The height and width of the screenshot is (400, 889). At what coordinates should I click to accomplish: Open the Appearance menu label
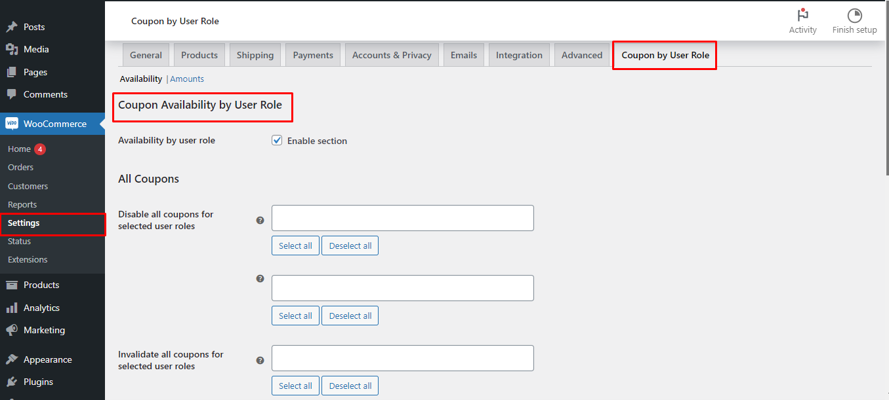(48, 359)
